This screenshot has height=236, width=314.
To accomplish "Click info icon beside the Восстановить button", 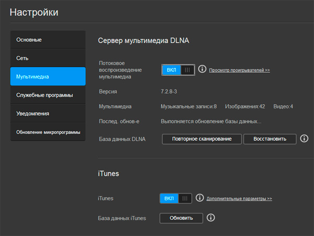I will [304, 139].
